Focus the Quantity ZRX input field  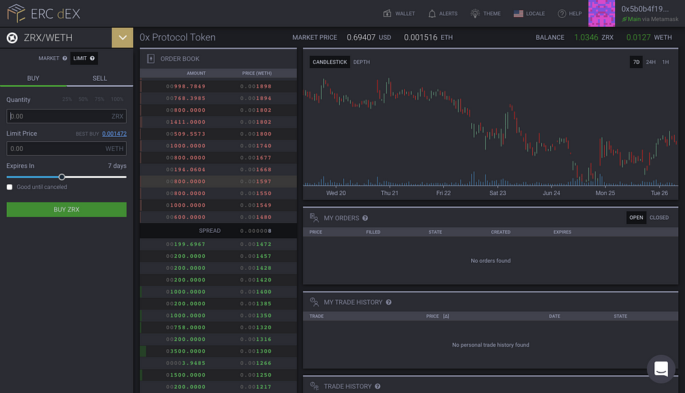66,116
